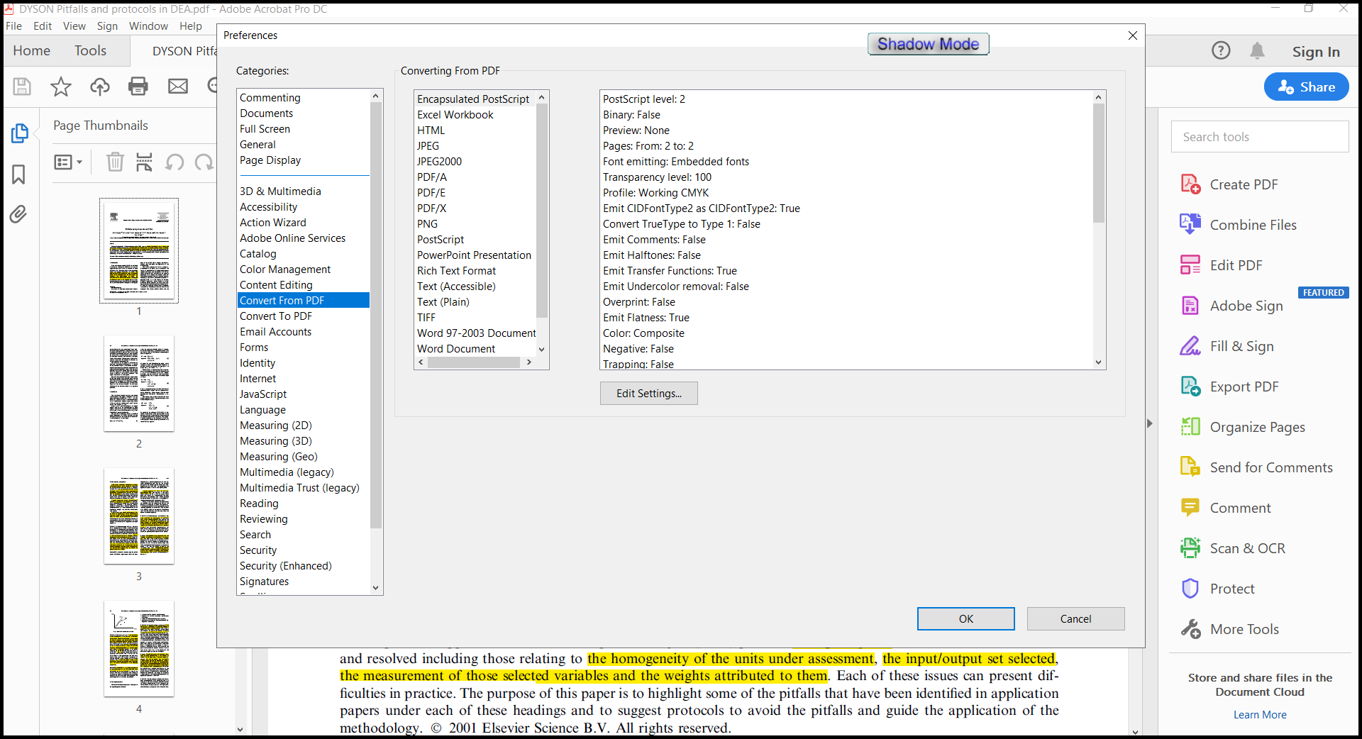Screen dimensions: 1362x739
Task: Click the Edit Settings... button
Action: click(x=648, y=394)
